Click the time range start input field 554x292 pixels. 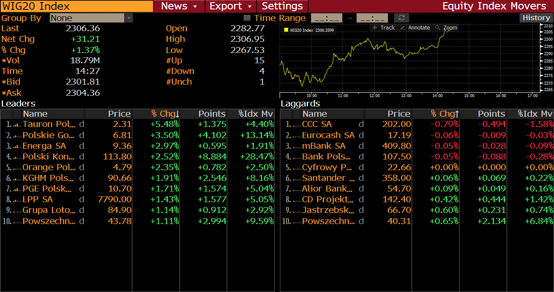pos(326,18)
